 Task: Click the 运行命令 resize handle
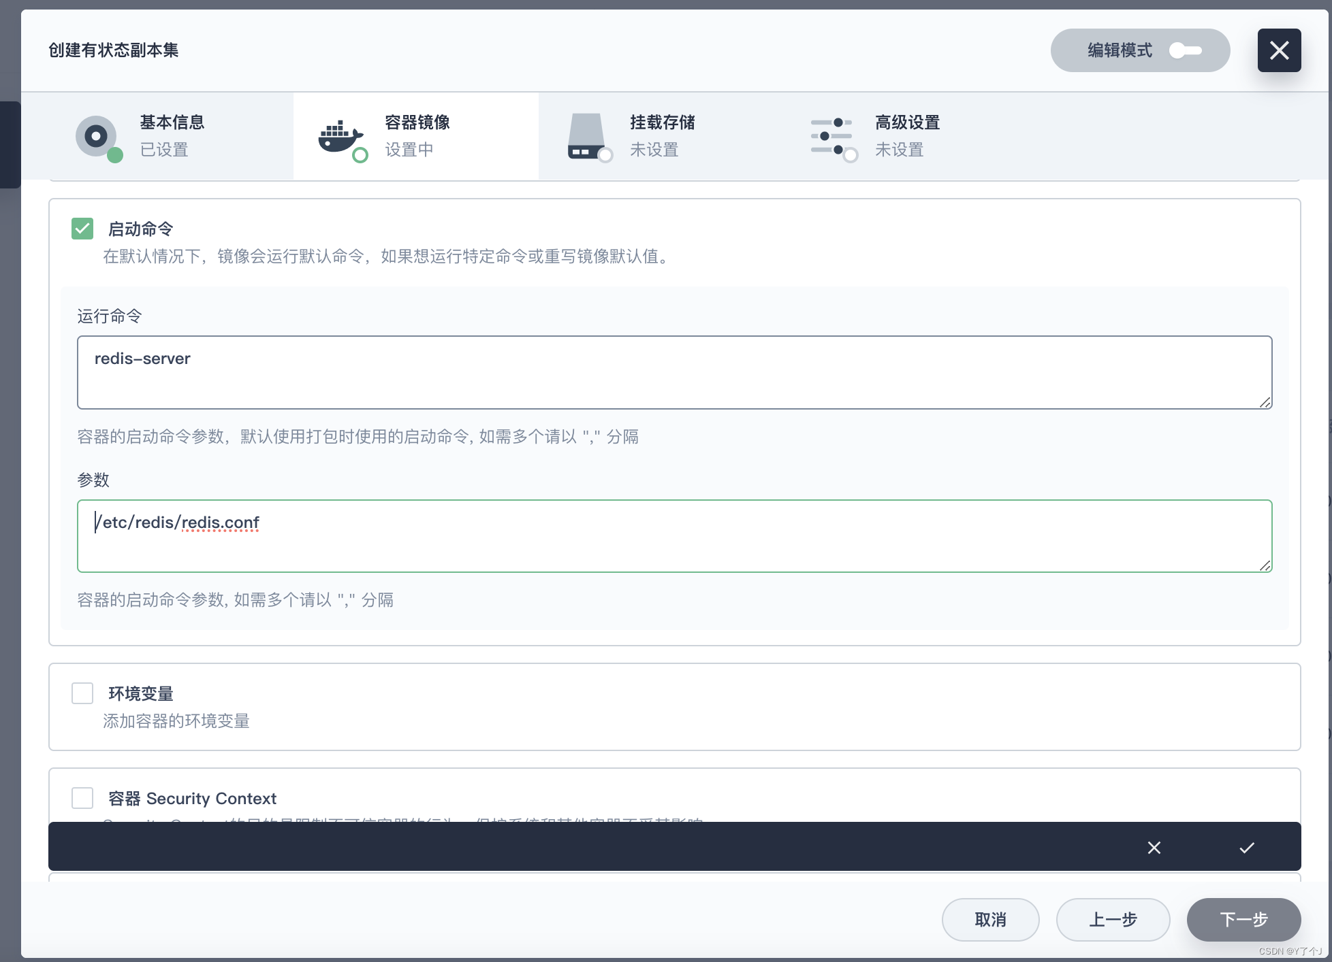(x=1265, y=402)
